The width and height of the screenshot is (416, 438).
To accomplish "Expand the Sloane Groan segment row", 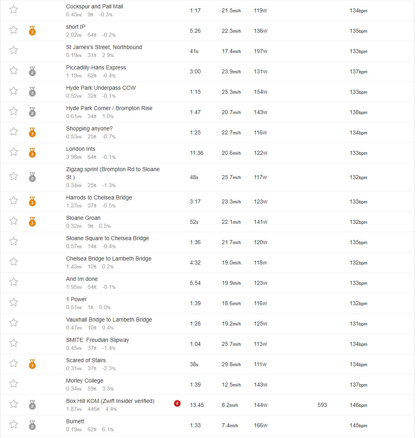I will pos(208,222).
